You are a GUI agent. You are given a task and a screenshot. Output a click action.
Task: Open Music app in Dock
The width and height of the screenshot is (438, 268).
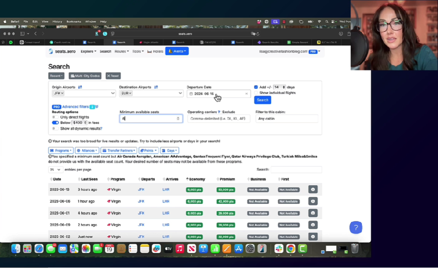[x=180, y=249]
